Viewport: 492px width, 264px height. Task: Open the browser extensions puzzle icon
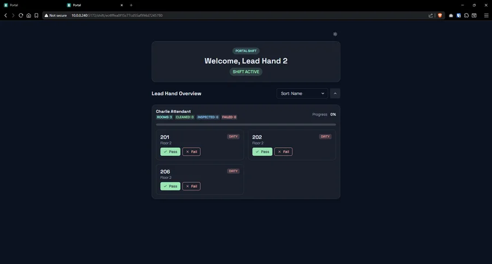coord(466,15)
